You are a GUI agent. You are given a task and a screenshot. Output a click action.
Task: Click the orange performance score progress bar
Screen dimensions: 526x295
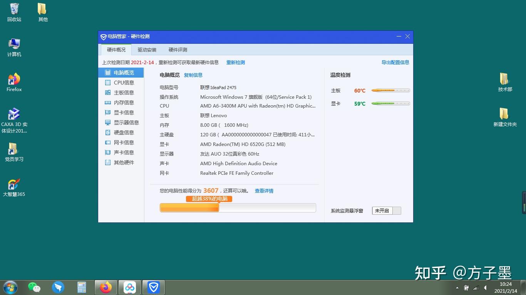coord(238,208)
